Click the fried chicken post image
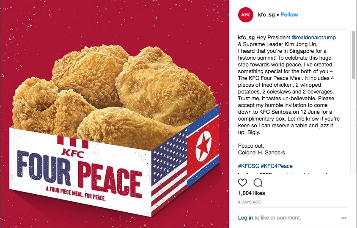The image size is (357, 228). (114, 114)
